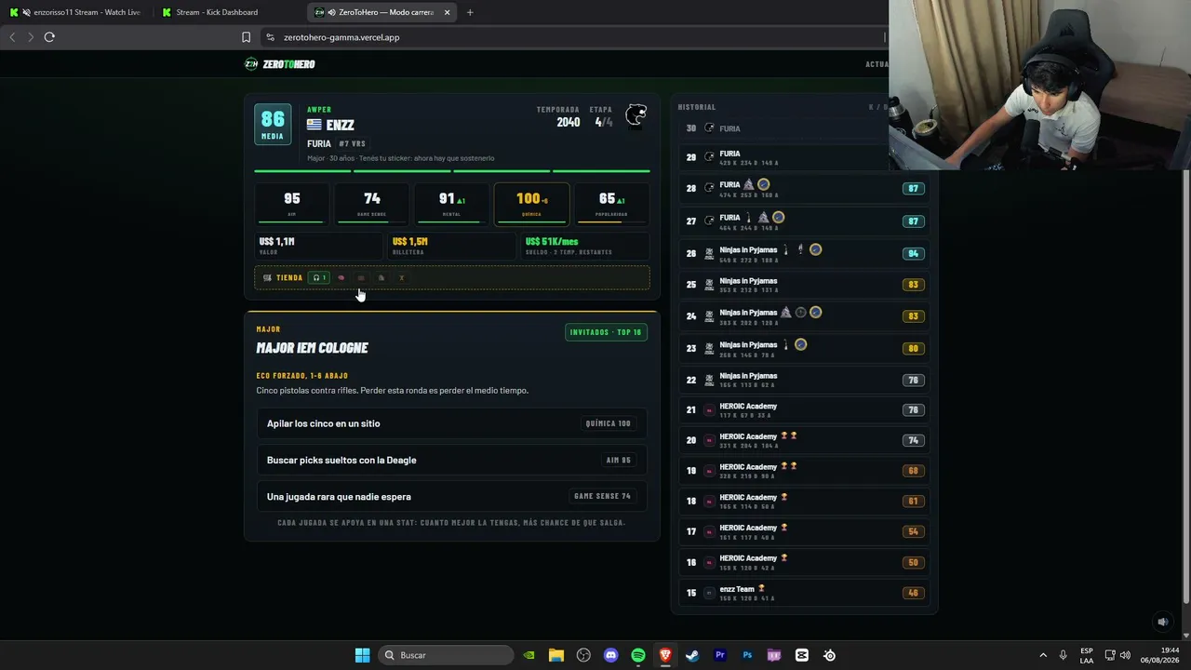Open a new browser tab
The height and width of the screenshot is (670, 1191).
[470, 12]
